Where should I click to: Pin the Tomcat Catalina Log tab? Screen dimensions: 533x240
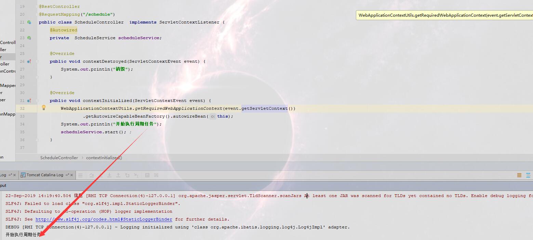coord(67,175)
